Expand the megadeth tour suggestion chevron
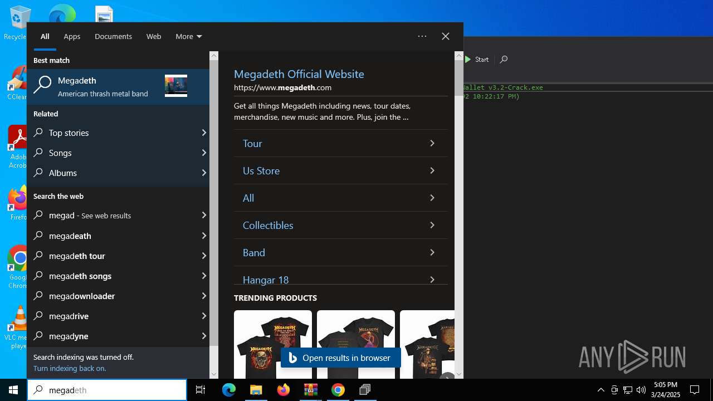The width and height of the screenshot is (713, 401). [204, 256]
